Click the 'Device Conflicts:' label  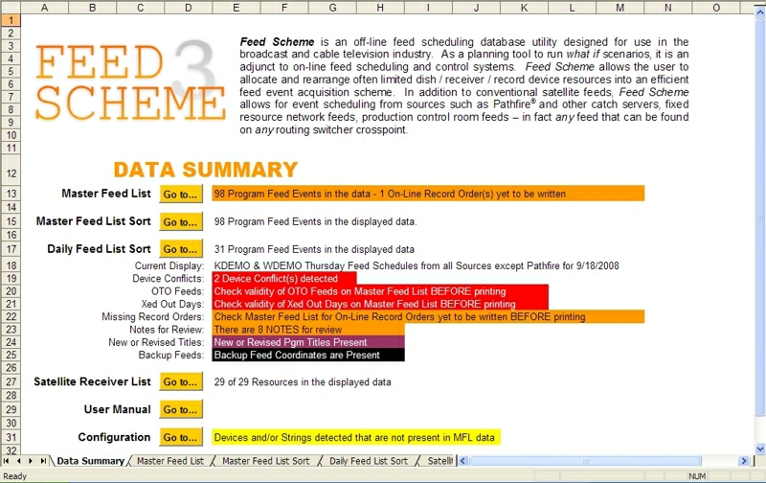click(169, 279)
